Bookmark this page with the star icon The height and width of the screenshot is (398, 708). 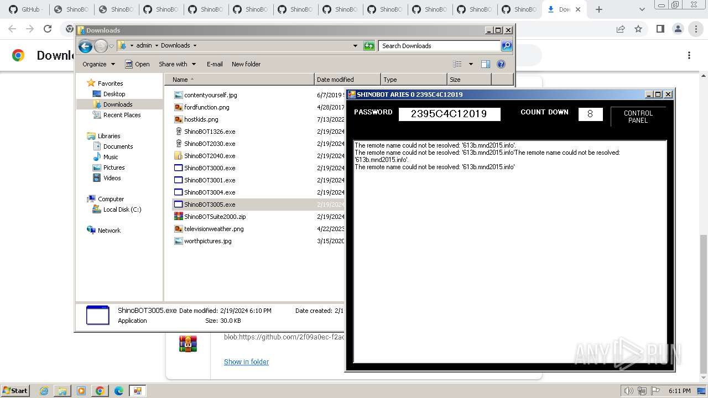coord(638,29)
